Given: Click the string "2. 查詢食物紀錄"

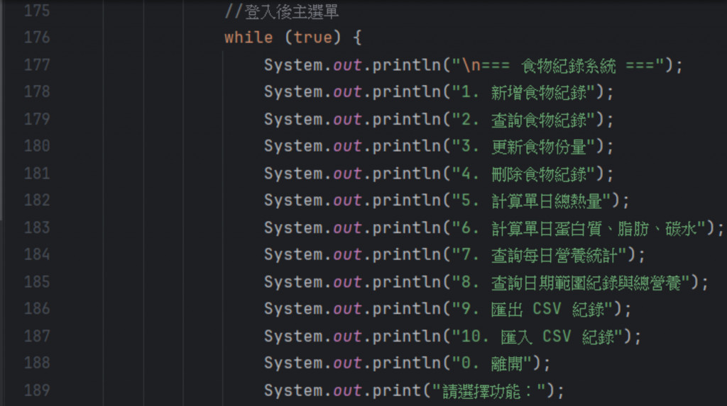Looking at the screenshot, I should coord(523,120).
